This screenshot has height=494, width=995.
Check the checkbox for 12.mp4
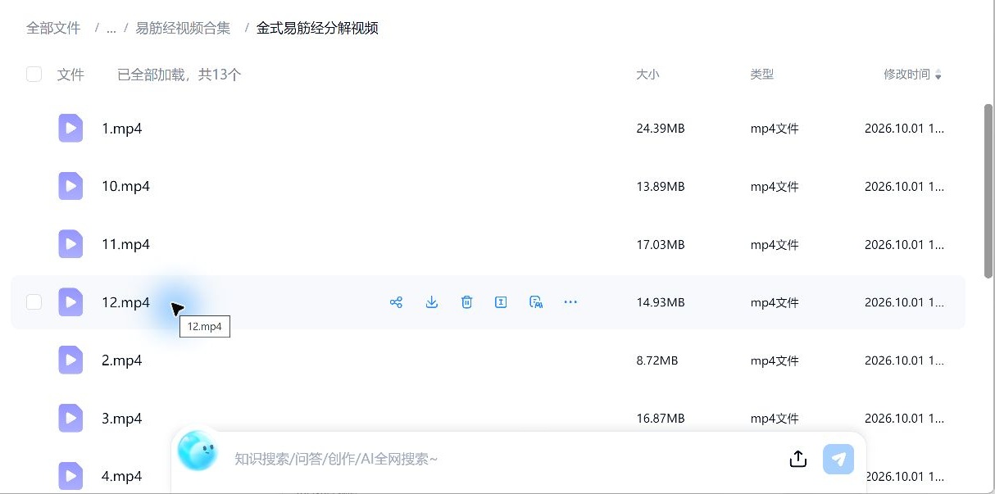(34, 302)
